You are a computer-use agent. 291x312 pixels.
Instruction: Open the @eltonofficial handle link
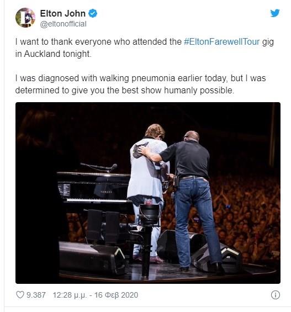(x=64, y=24)
